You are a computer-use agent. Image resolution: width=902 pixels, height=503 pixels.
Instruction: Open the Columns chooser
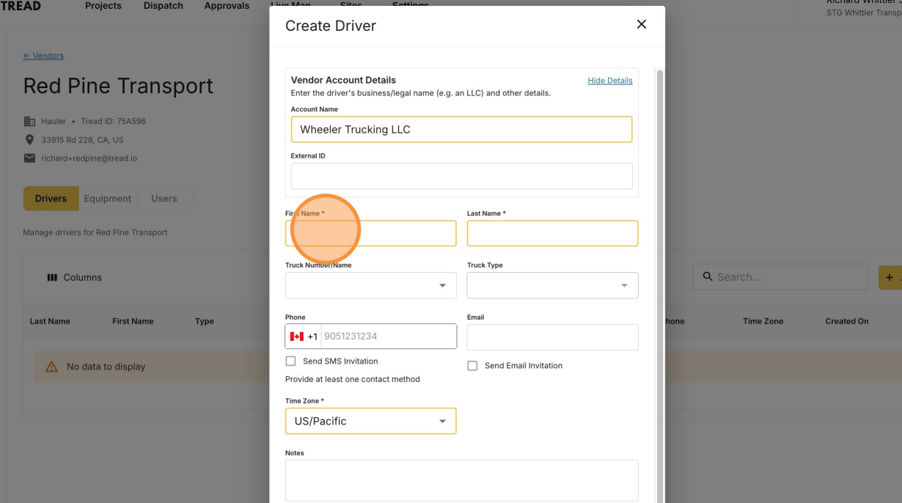point(74,277)
